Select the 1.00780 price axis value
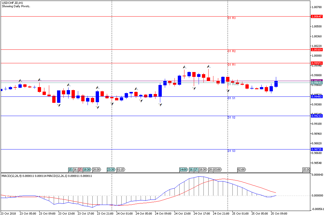 coord(317,7)
